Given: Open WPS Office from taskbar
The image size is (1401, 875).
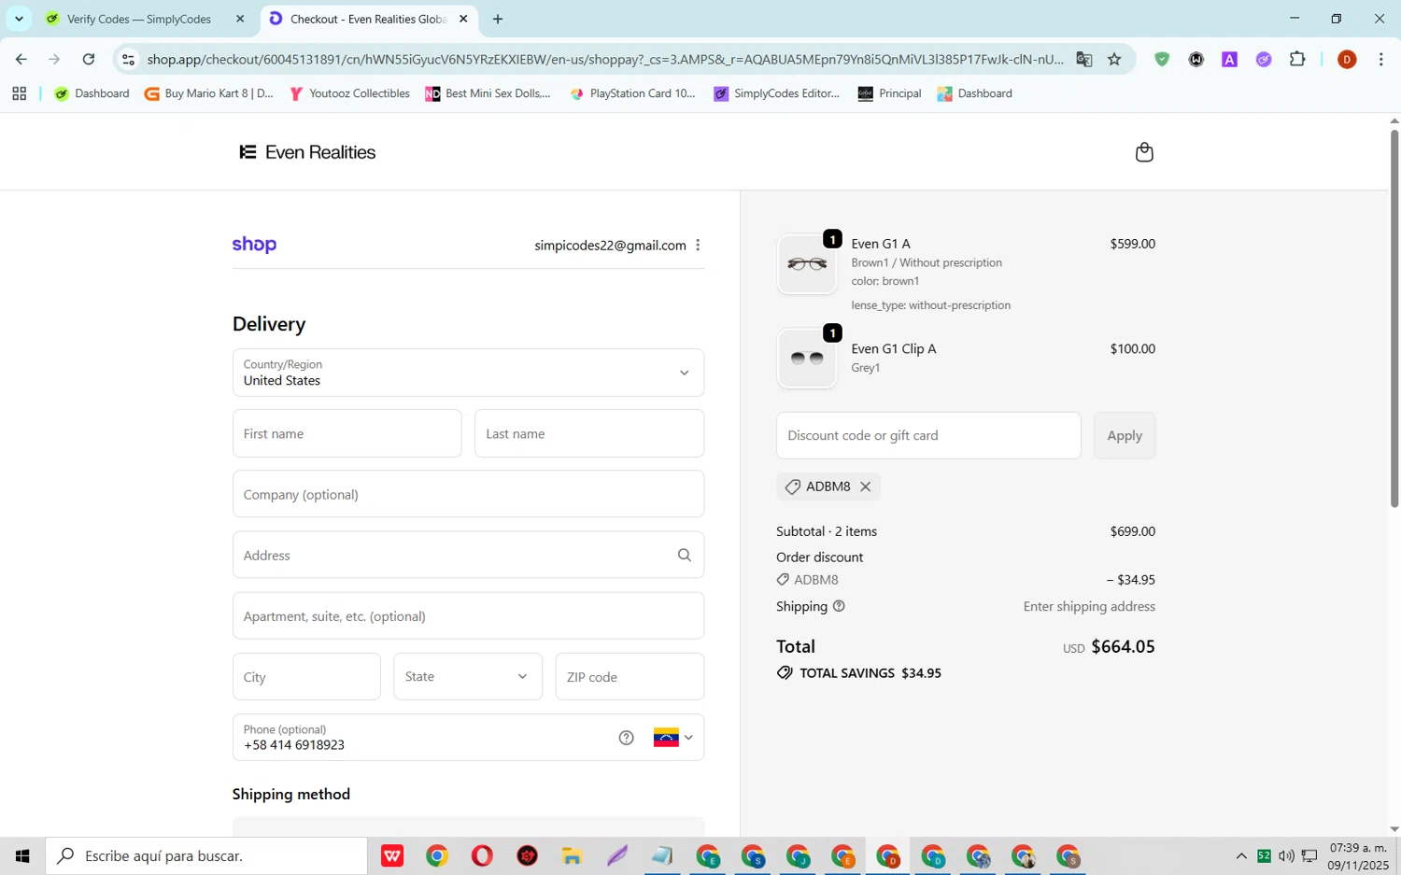Looking at the screenshot, I should (392, 855).
